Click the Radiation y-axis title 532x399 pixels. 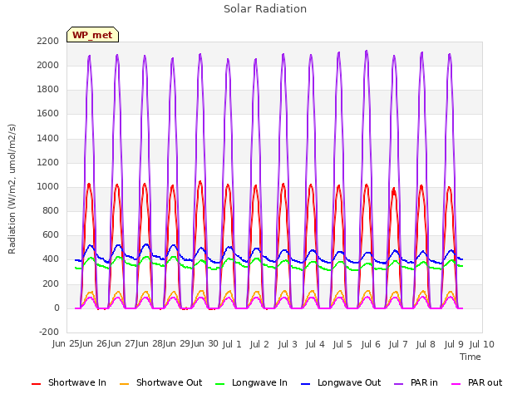(12, 189)
